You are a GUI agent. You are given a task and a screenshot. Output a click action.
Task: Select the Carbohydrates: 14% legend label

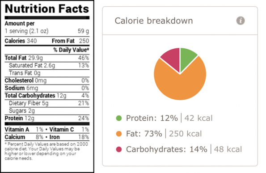[167, 149]
